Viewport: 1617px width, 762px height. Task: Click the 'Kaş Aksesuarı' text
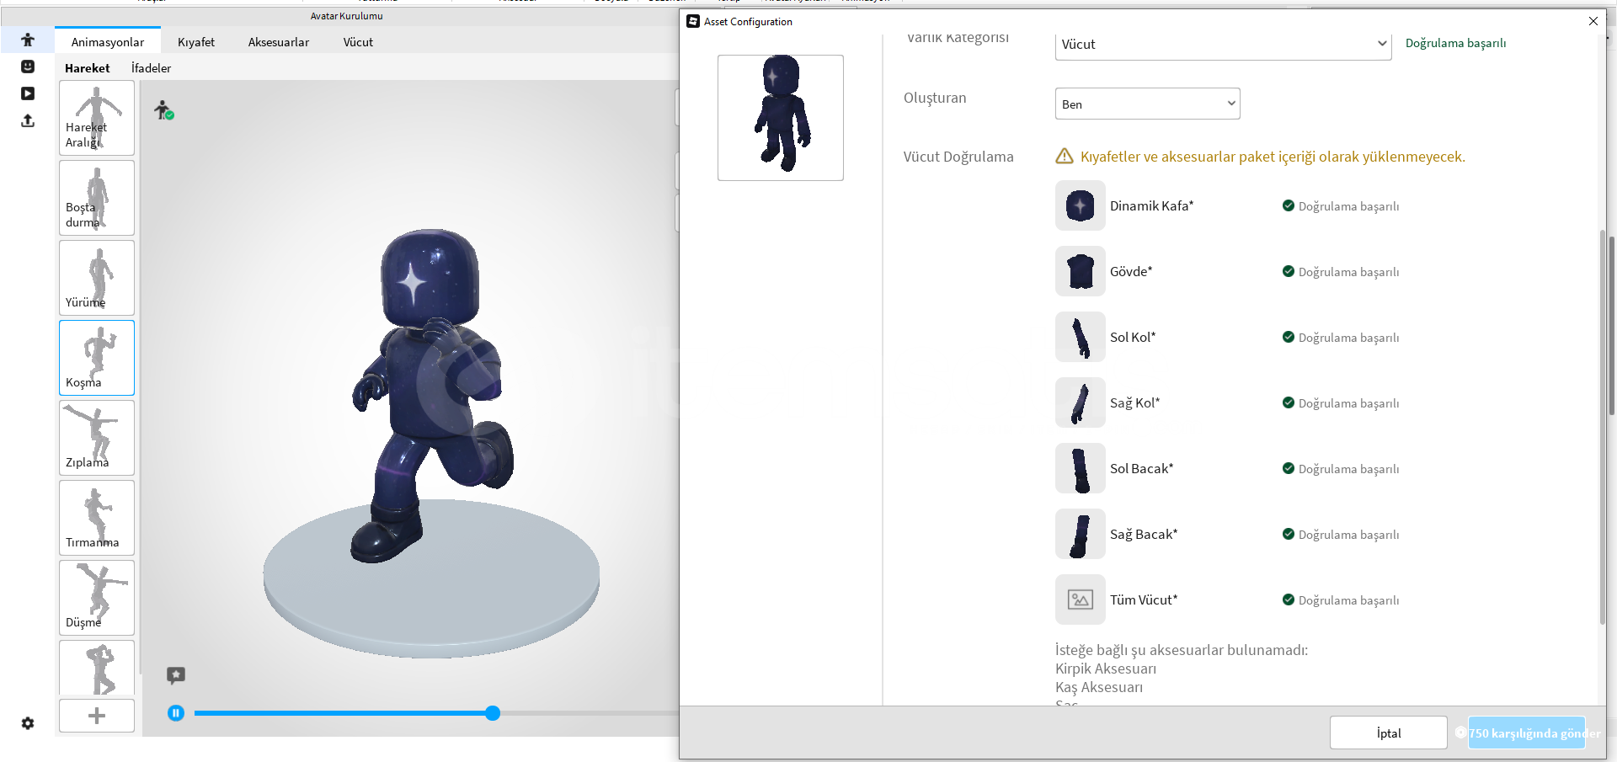pos(1099,687)
